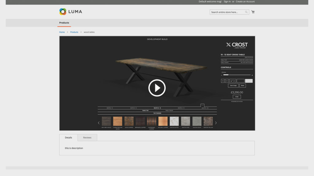
Task: Collapse the options panel with the minus tab
Action: (x=202, y=105)
